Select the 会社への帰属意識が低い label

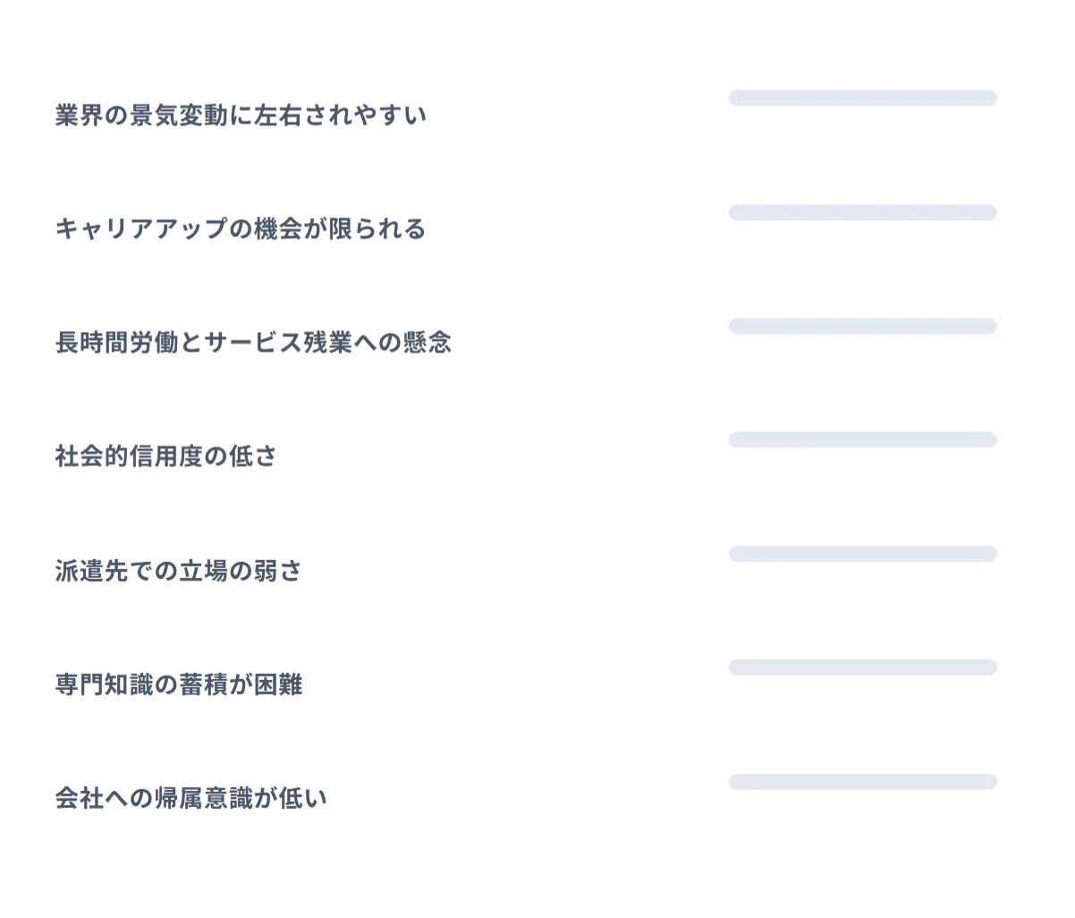pos(190,798)
